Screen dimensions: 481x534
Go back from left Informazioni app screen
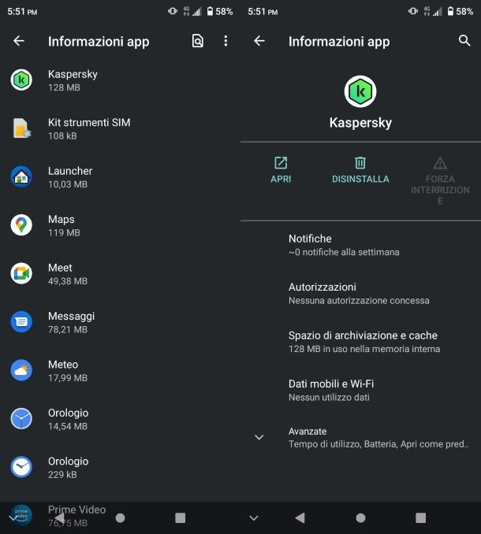point(19,41)
